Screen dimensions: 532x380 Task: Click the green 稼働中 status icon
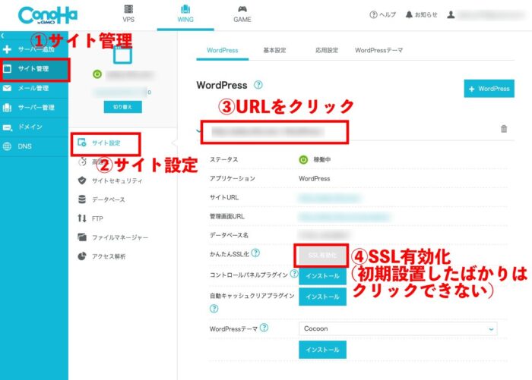coord(303,159)
